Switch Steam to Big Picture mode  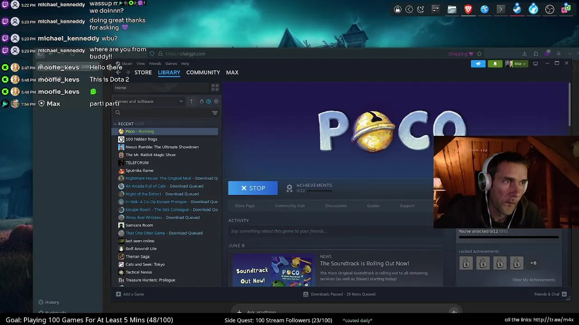(536, 64)
